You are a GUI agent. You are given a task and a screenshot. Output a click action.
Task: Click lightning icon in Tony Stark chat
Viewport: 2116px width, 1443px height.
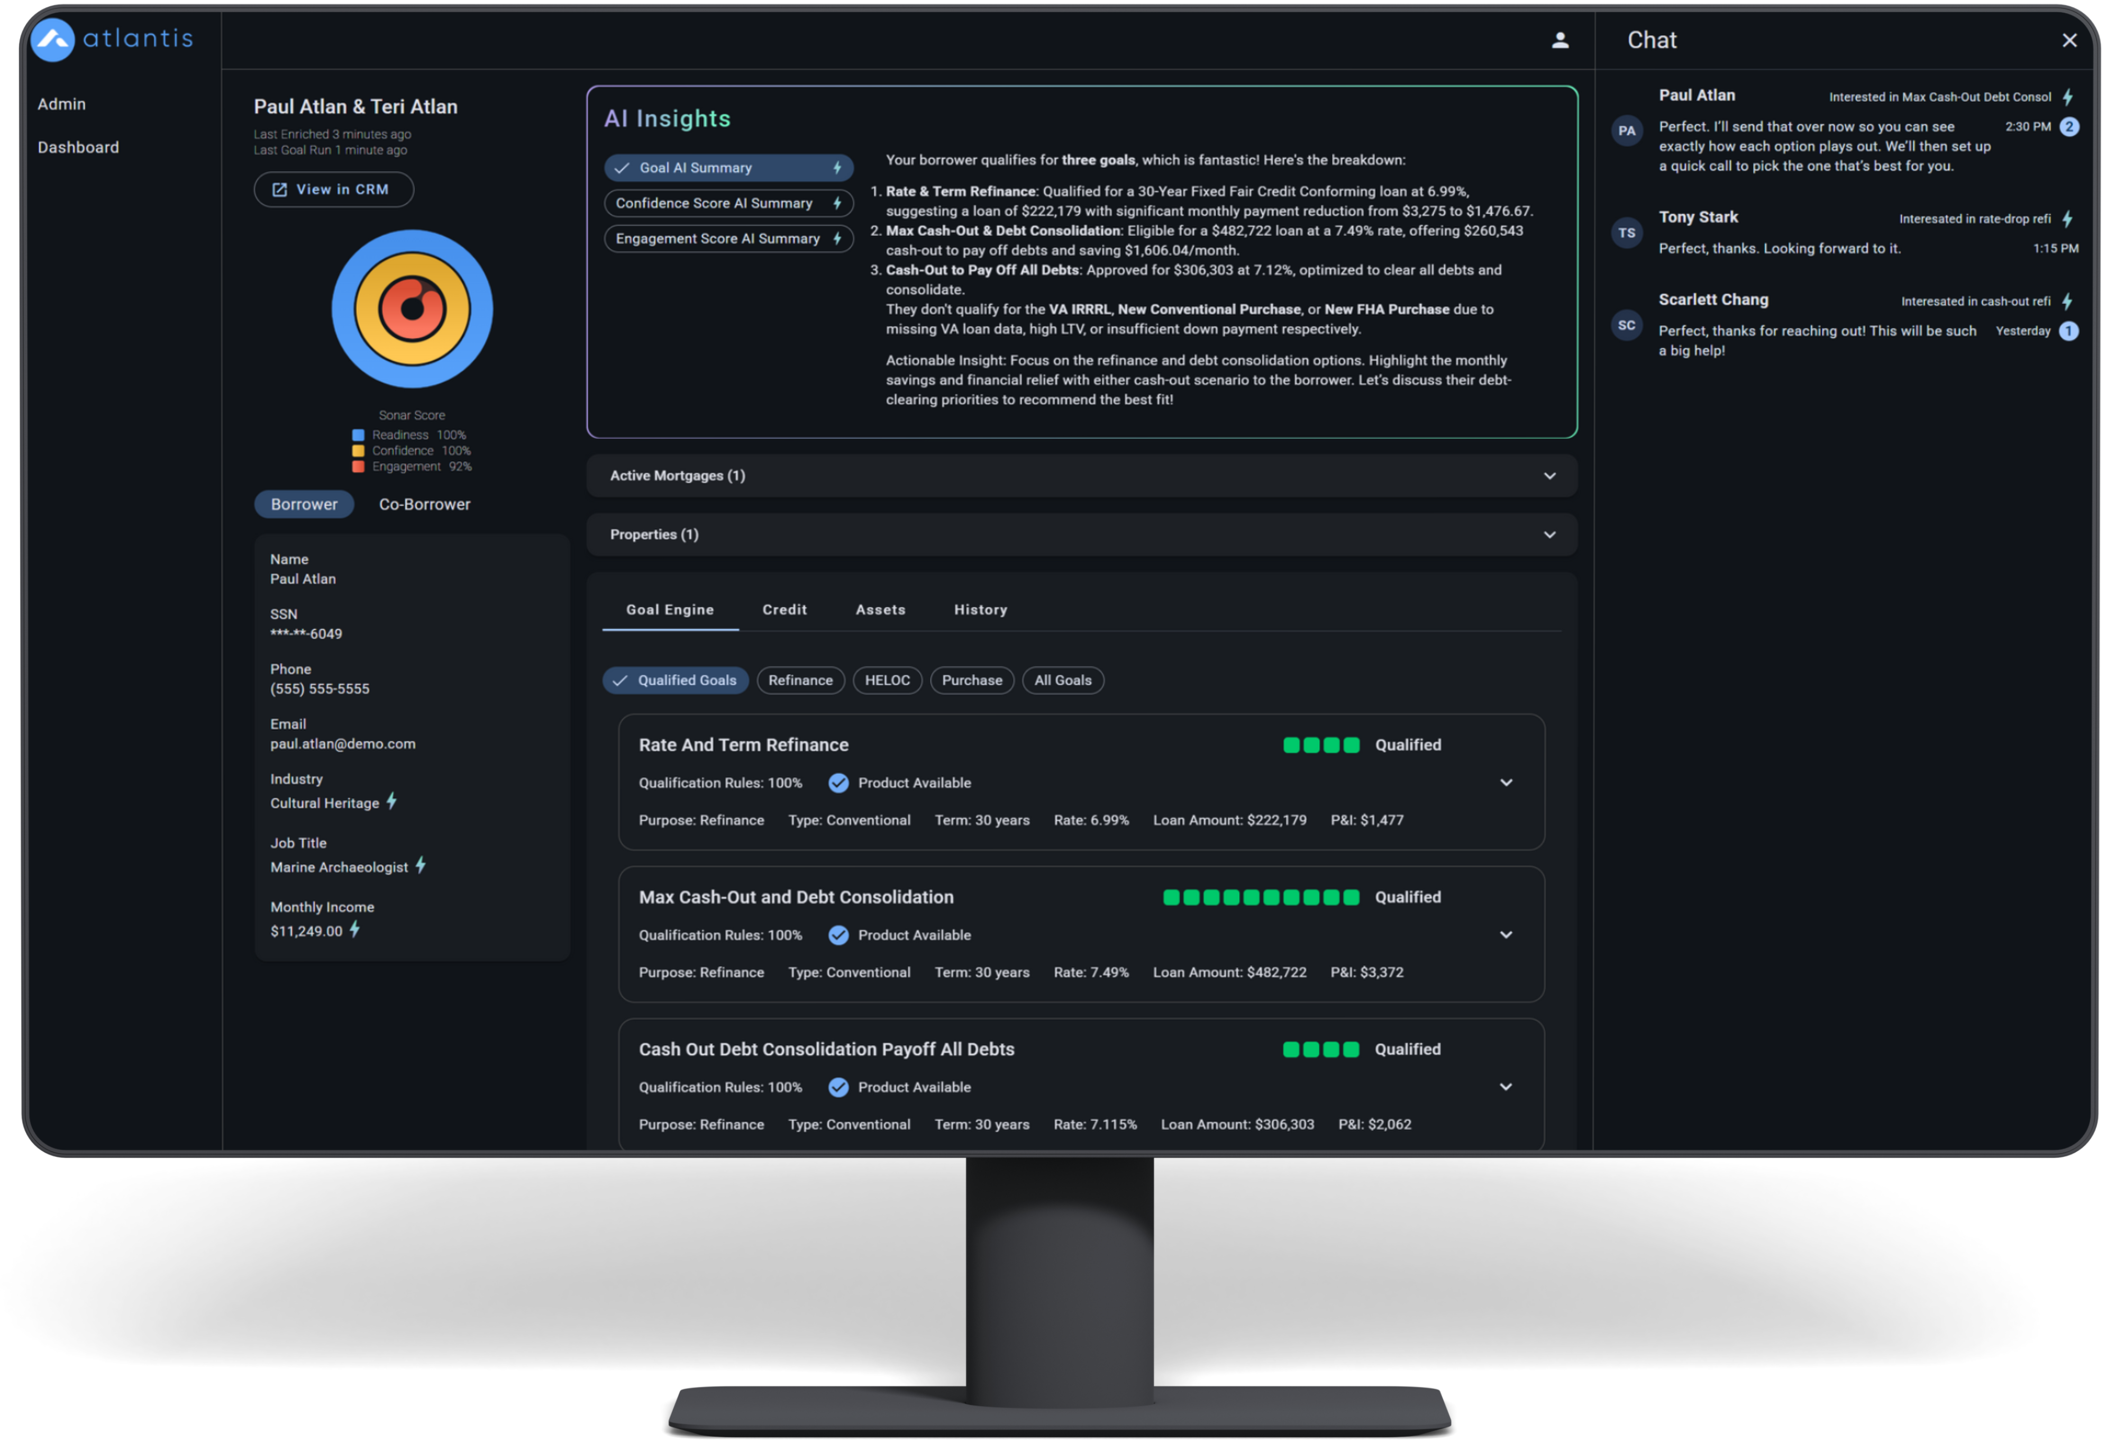point(2067,218)
